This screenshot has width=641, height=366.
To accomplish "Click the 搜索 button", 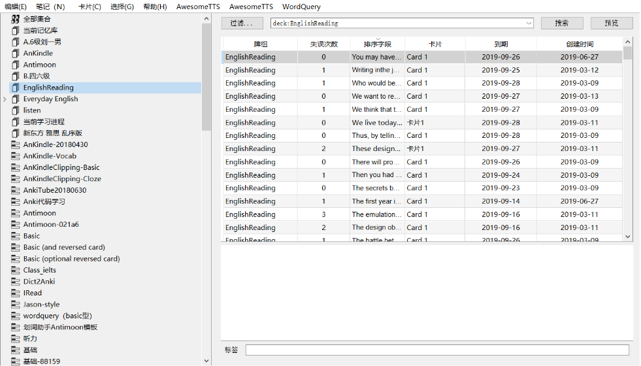I will pos(562,24).
